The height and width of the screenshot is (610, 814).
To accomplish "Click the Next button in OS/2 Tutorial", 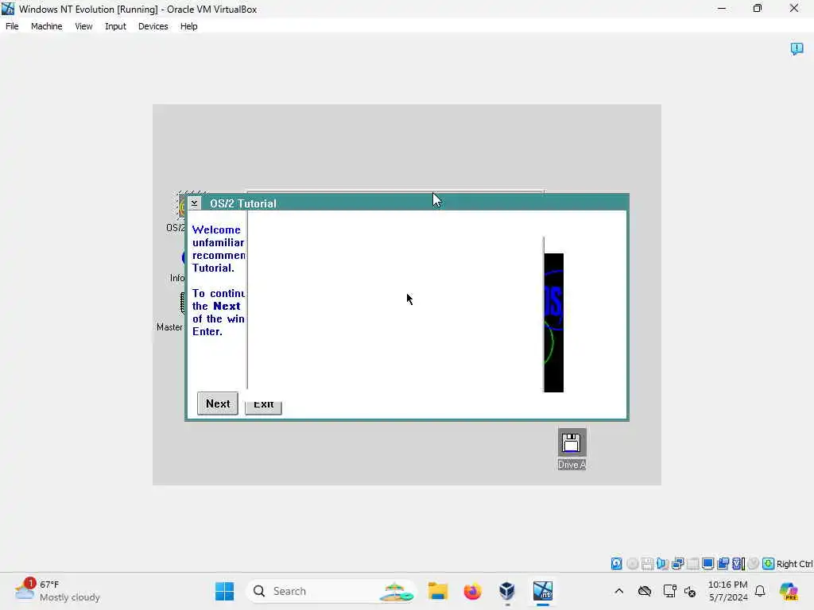I will tap(218, 403).
